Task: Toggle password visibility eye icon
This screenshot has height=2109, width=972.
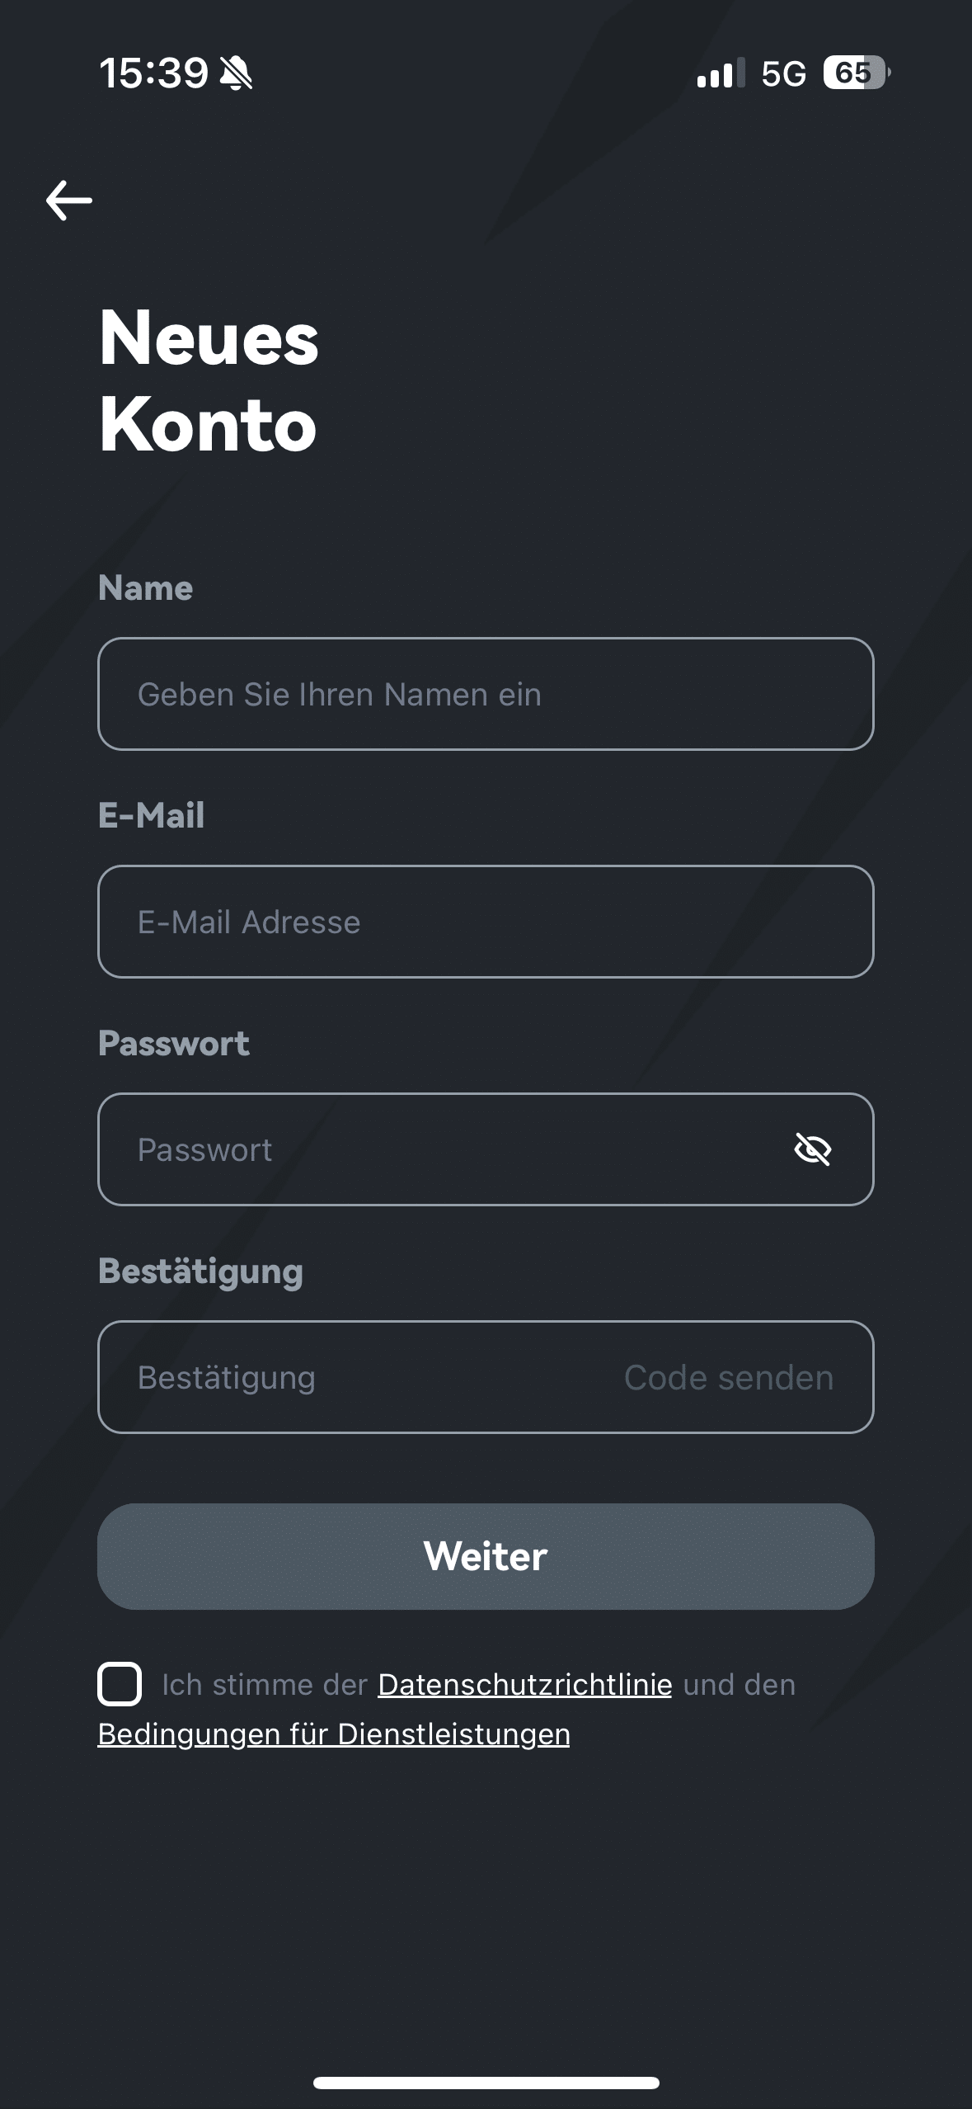Action: click(x=813, y=1149)
